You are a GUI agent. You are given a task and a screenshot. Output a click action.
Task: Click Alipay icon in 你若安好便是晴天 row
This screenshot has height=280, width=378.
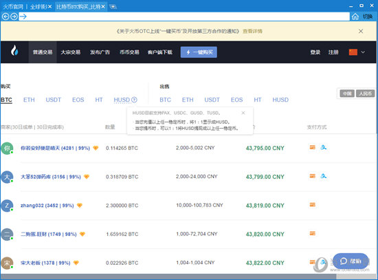click(324, 147)
